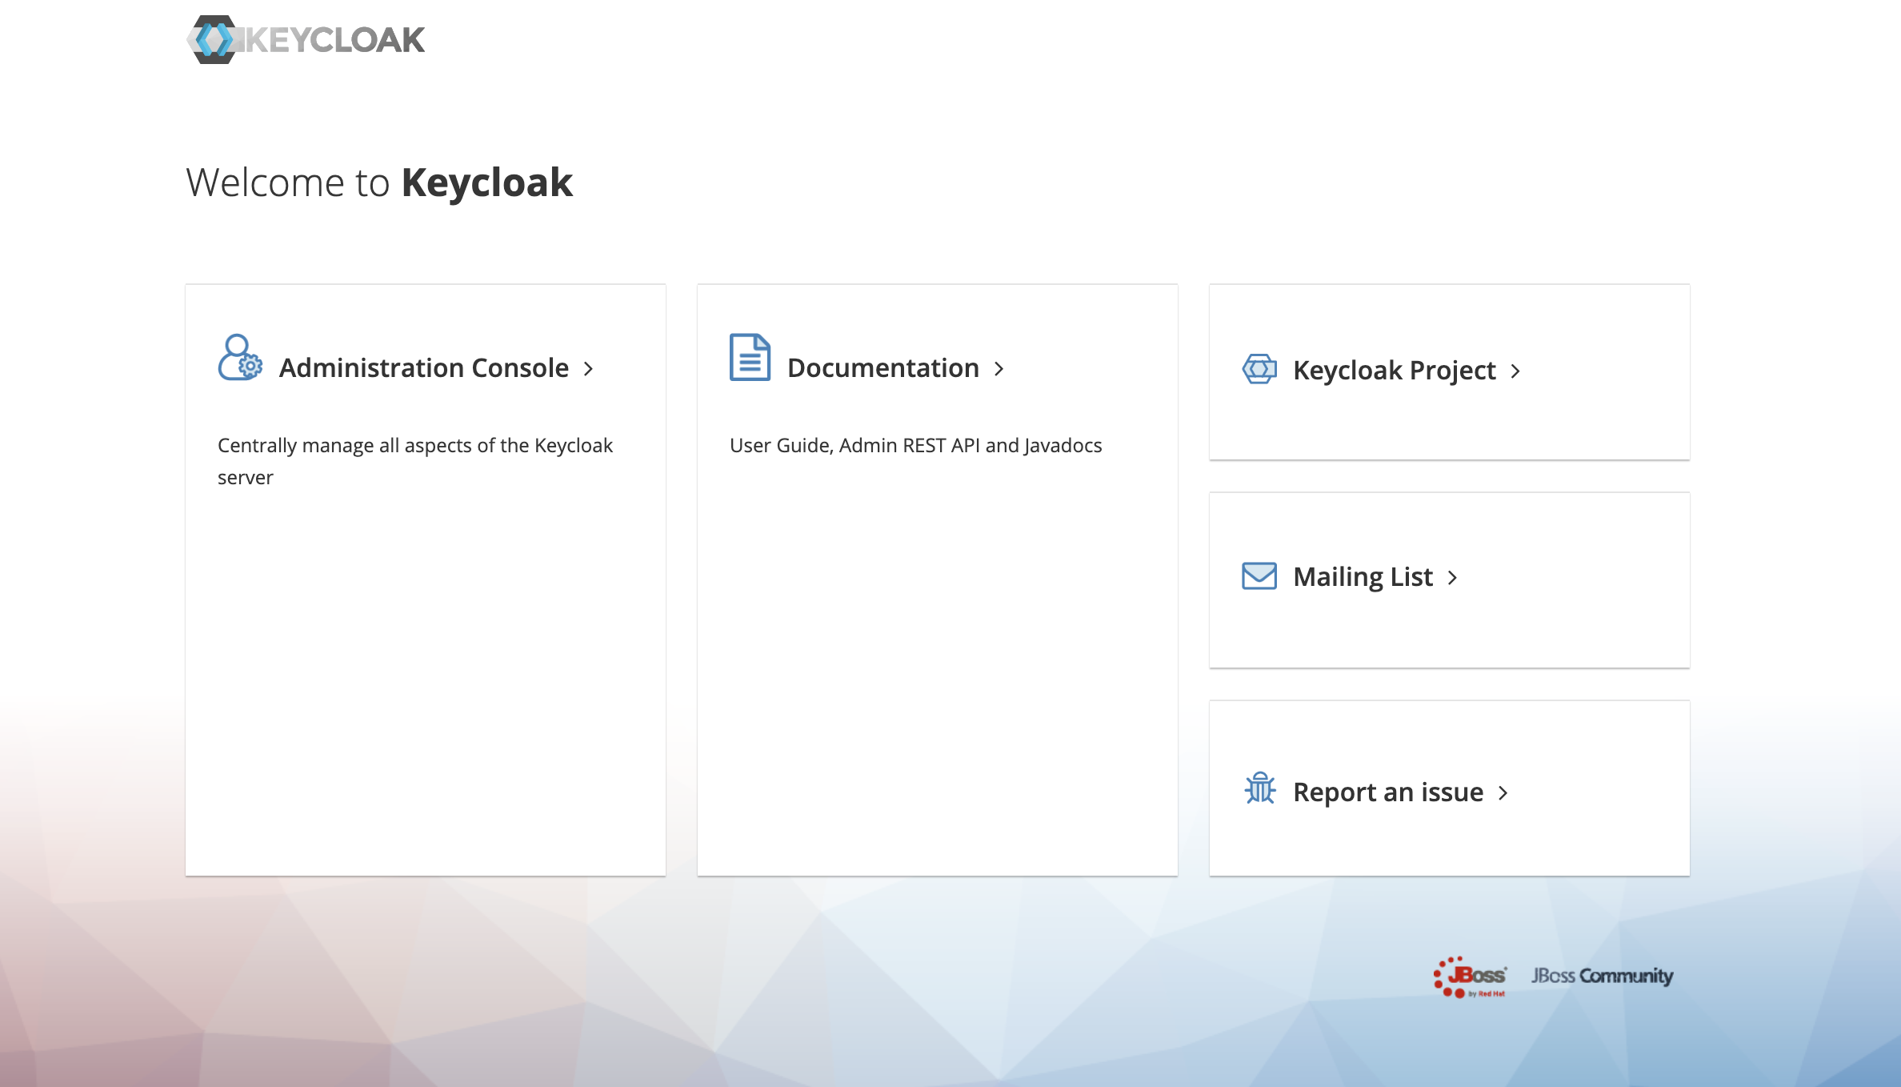Click the JBoss by Red Hat logo
This screenshot has height=1087, width=1901.
(1470, 977)
